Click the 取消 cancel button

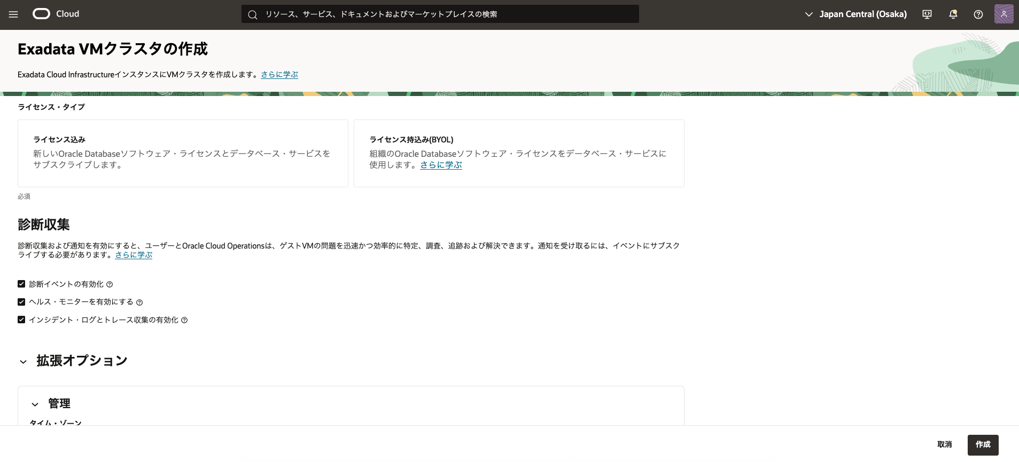coord(944,444)
